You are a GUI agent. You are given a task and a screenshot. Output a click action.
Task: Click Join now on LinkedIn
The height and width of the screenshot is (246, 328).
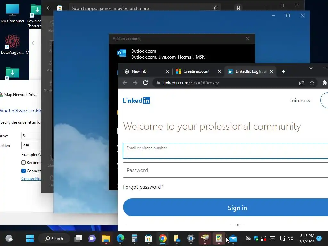[x=300, y=101]
